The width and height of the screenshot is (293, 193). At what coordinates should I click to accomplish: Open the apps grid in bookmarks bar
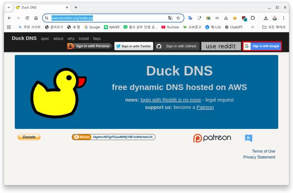pyautogui.click(x=9, y=27)
